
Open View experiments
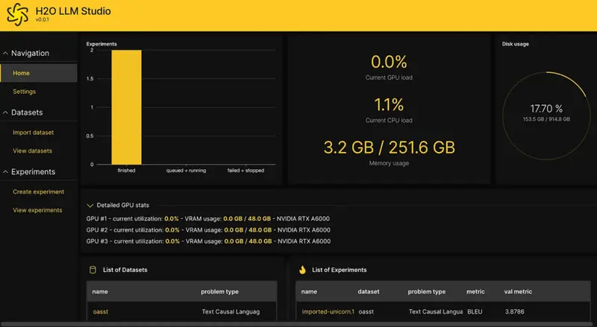click(37, 210)
